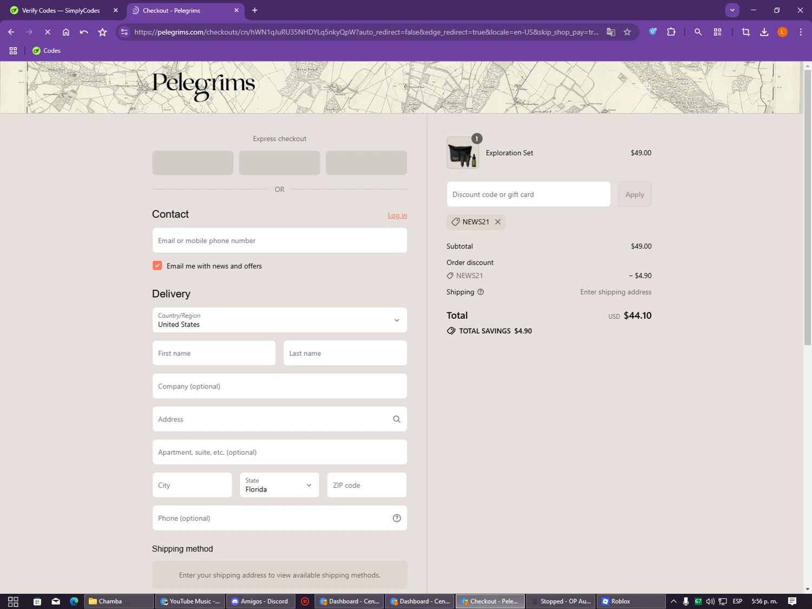Open site information icon in address bar
The image size is (812, 609).
(125, 32)
